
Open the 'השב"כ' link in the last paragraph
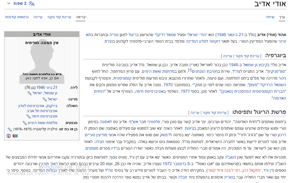click(230, 157)
